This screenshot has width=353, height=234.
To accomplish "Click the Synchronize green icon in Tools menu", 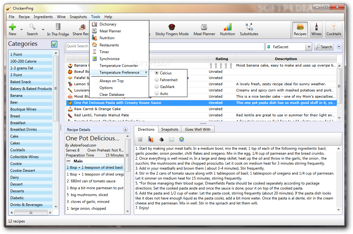I will click(94, 58).
